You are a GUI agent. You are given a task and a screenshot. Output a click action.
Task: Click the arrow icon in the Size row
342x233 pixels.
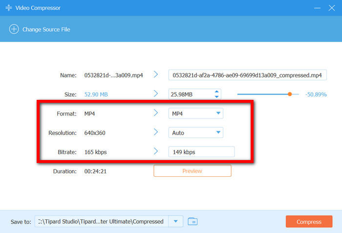(x=156, y=93)
